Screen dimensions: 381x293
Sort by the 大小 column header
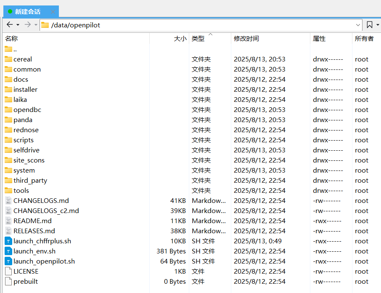point(169,38)
